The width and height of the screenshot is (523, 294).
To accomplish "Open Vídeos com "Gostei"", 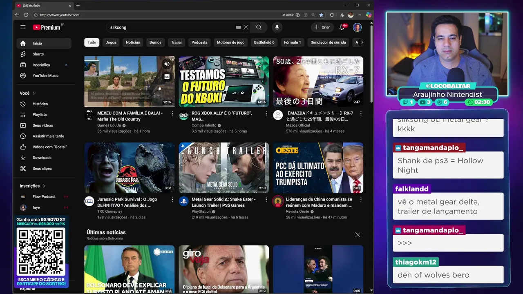I will point(44,147).
